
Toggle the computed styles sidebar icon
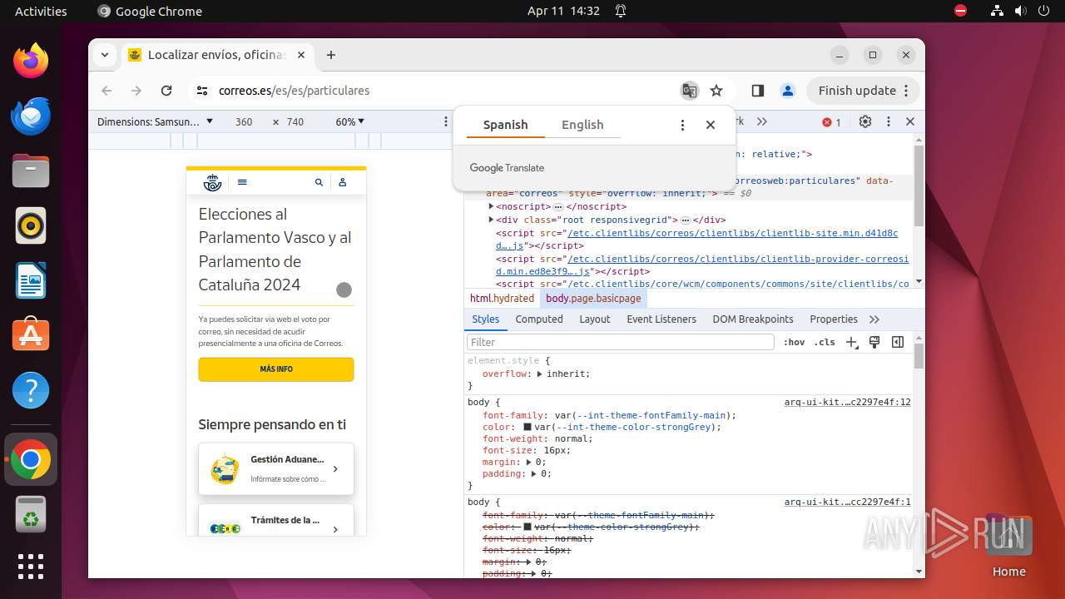coord(898,342)
